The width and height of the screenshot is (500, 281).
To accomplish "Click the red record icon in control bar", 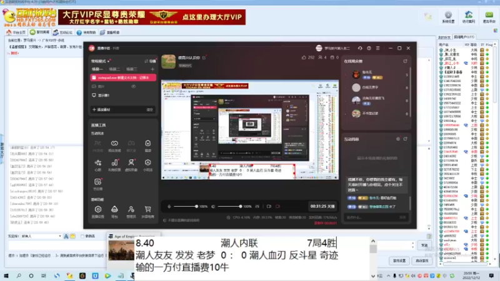I will click(277, 207).
